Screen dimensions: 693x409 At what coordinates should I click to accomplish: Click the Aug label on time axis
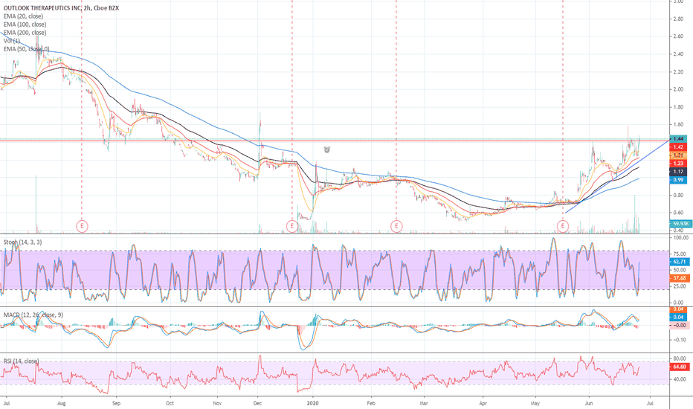point(62,403)
